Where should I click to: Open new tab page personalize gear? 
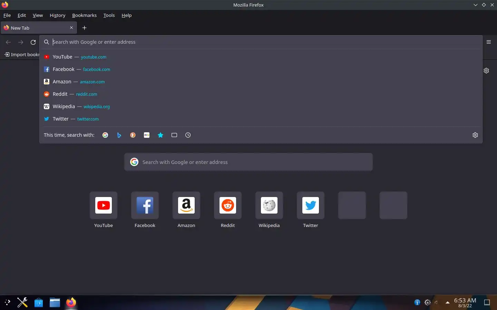(x=486, y=71)
